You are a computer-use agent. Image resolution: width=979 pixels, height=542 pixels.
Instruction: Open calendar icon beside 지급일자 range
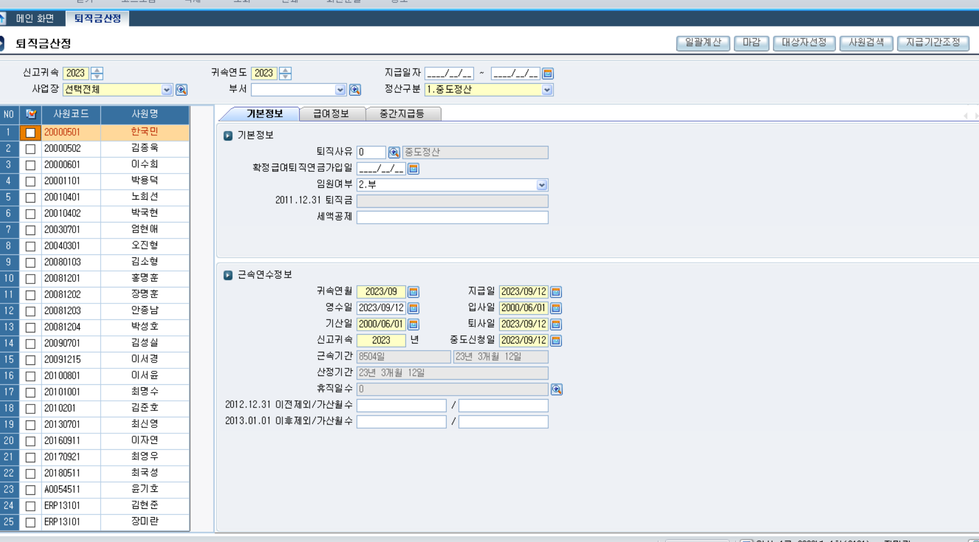point(548,74)
